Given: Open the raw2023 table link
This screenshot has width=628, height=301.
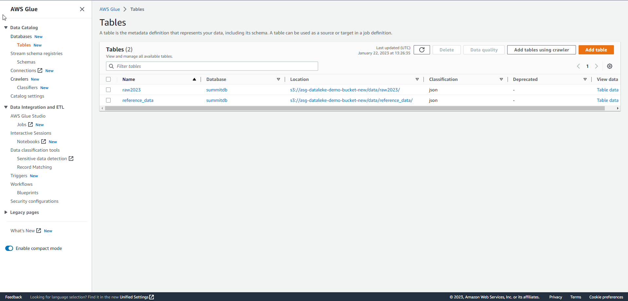Looking at the screenshot, I should [132, 90].
